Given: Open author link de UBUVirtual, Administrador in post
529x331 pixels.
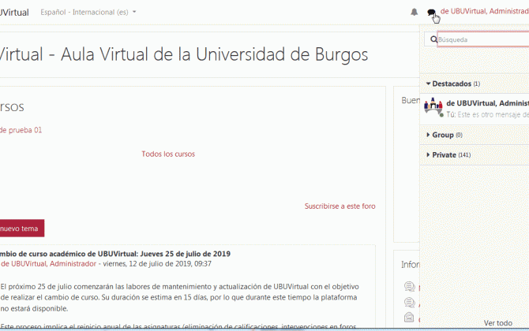Looking at the screenshot, I should pyautogui.click(x=49, y=264).
